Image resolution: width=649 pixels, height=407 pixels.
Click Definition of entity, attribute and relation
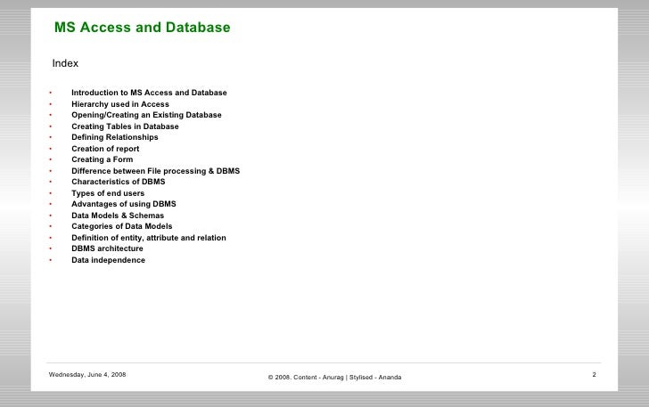[x=149, y=239]
